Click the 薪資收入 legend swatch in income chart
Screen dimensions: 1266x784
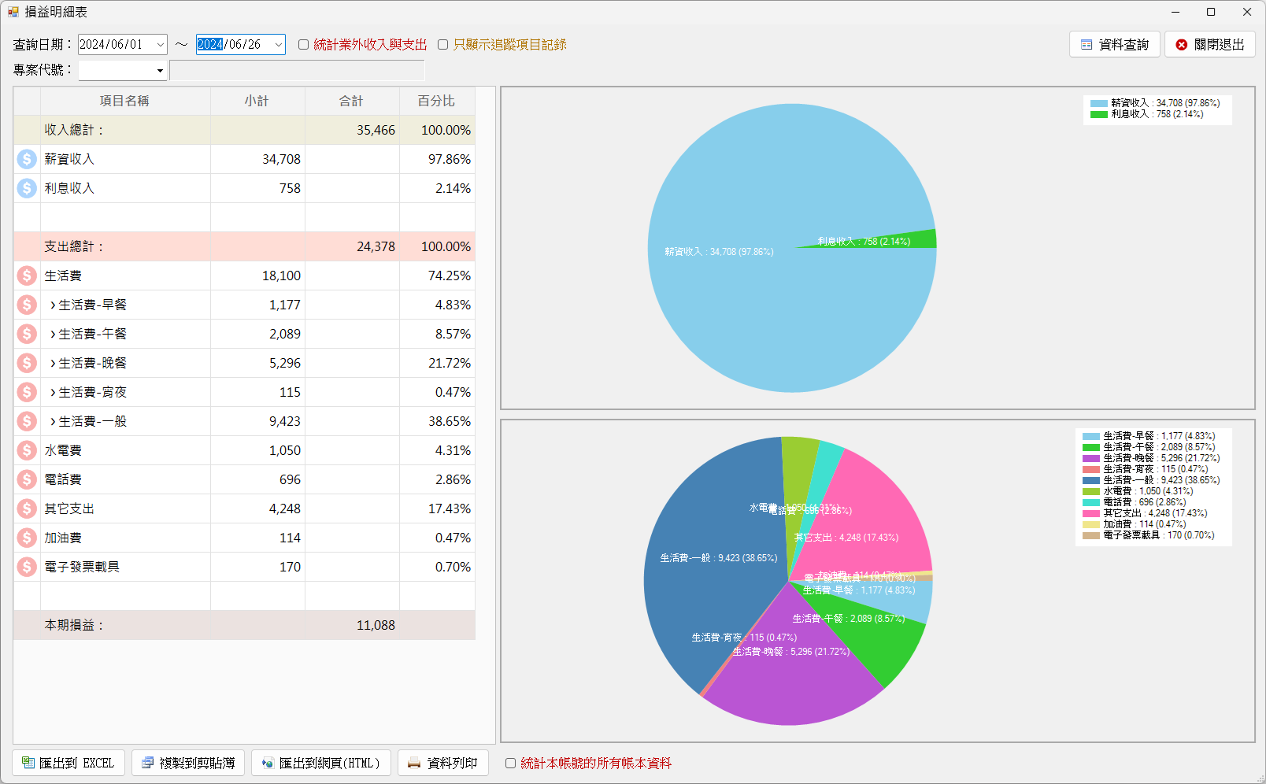tap(1099, 103)
